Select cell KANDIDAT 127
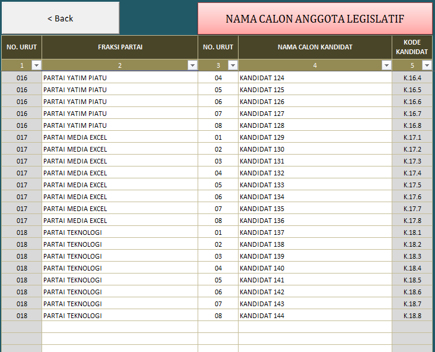The width and height of the screenshot is (435, 352). coord(315,114)
